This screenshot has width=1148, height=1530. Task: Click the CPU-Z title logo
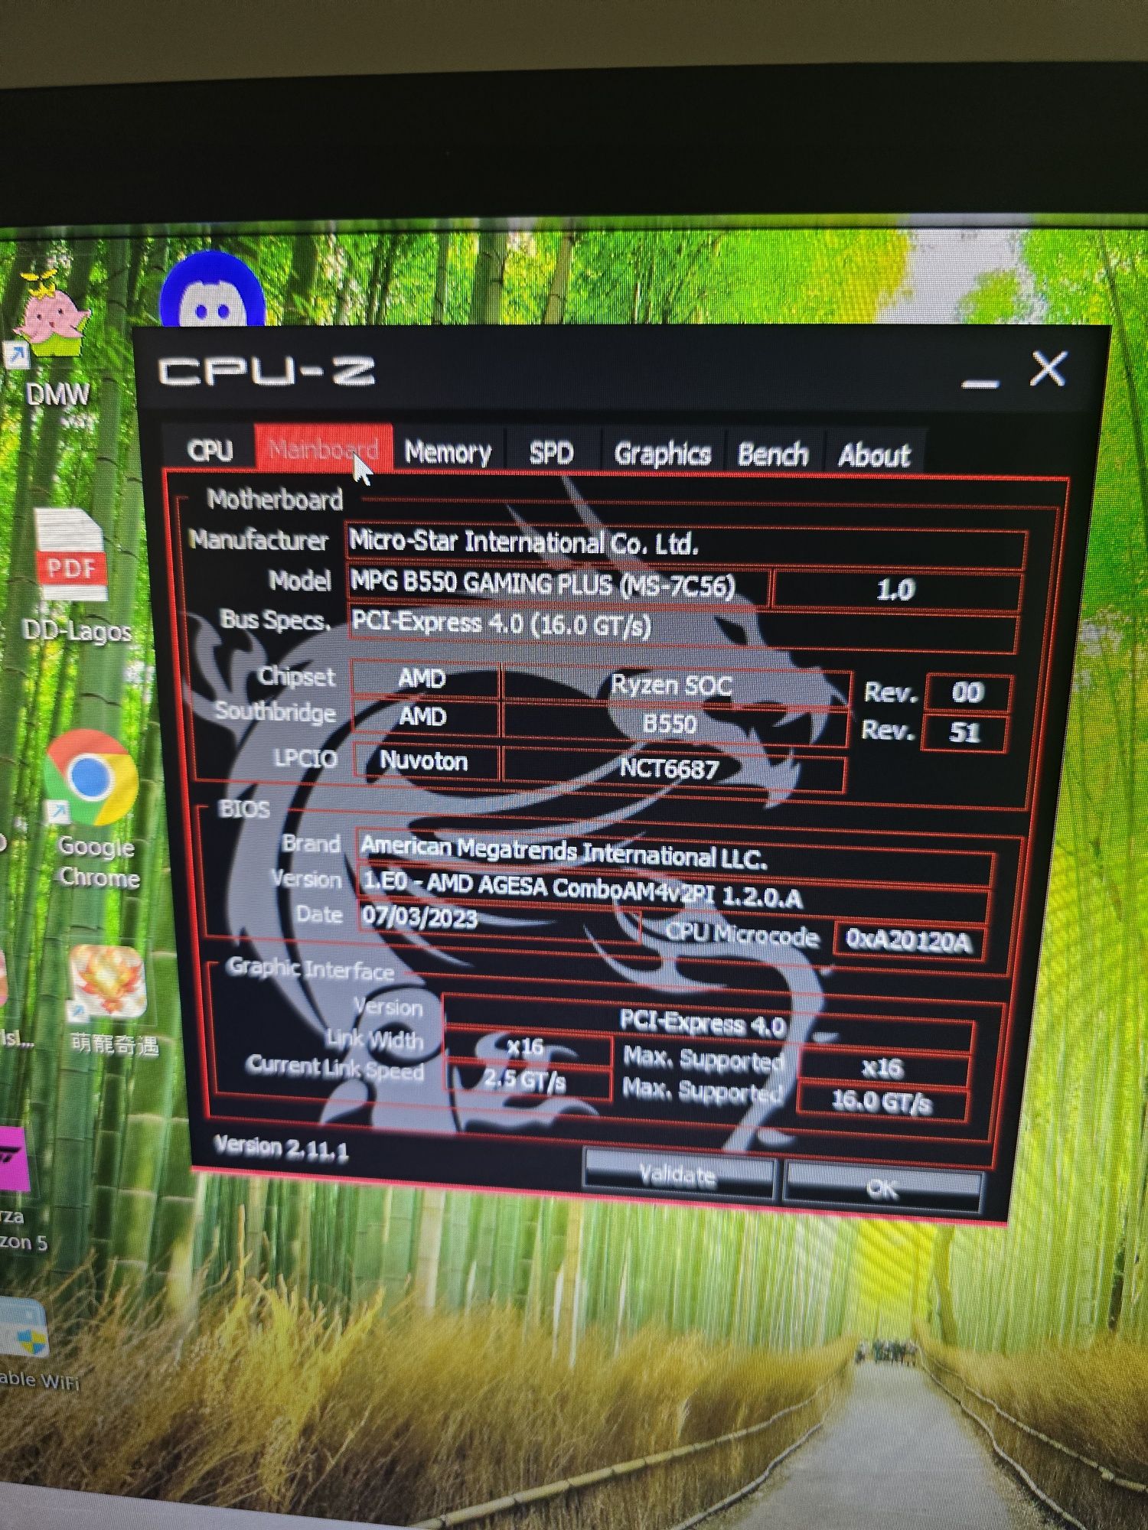tap(266, 372)
